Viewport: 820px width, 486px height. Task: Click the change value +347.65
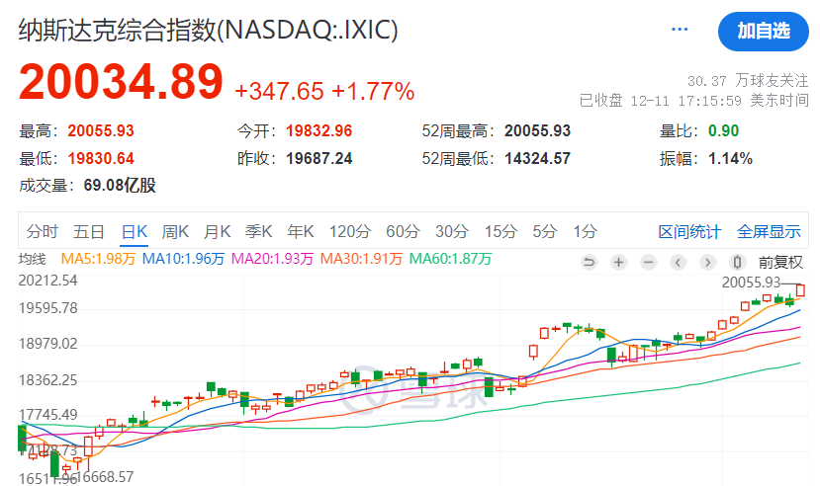280,91
